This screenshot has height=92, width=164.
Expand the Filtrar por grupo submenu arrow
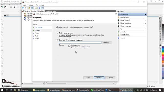(x=145, y=26)
